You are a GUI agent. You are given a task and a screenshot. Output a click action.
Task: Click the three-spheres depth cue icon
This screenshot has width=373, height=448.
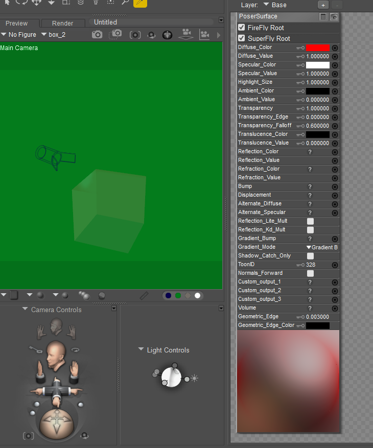[x=84, y=295]
